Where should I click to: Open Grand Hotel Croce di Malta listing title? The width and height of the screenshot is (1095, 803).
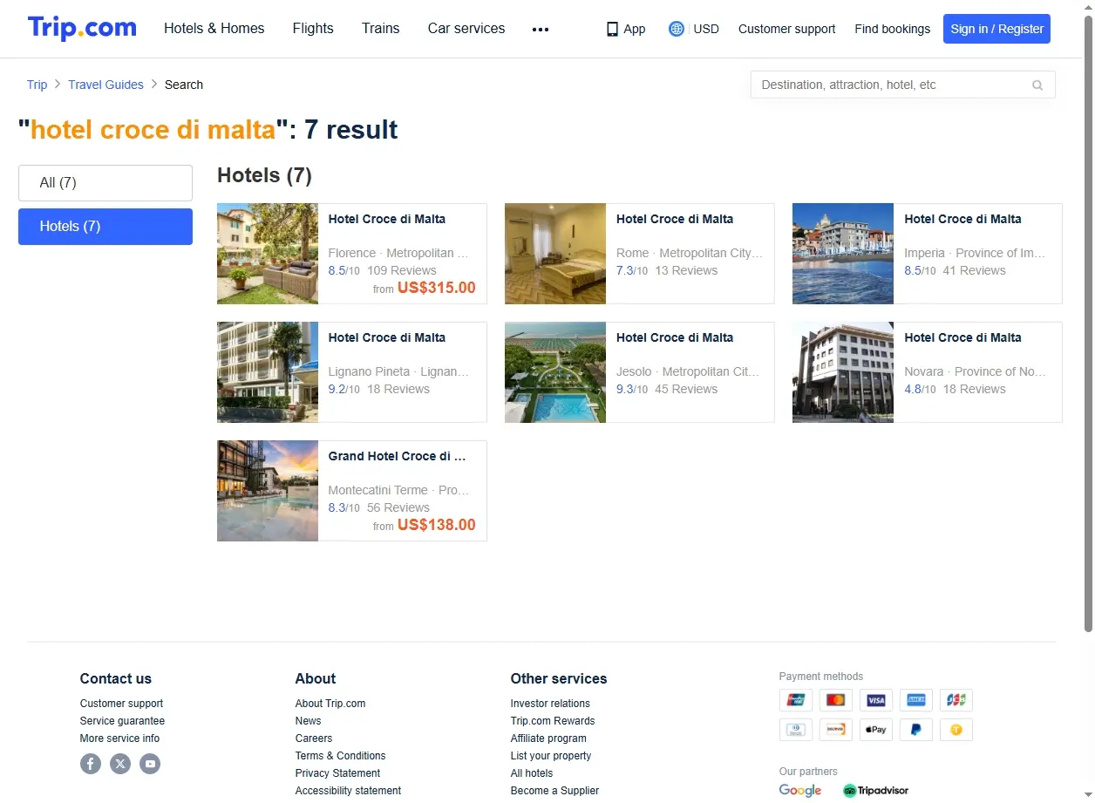click(x=398, y=456)
